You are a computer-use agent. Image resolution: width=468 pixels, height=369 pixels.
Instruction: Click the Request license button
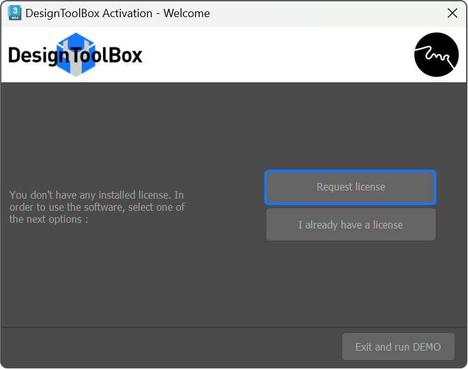coord(350,187)
